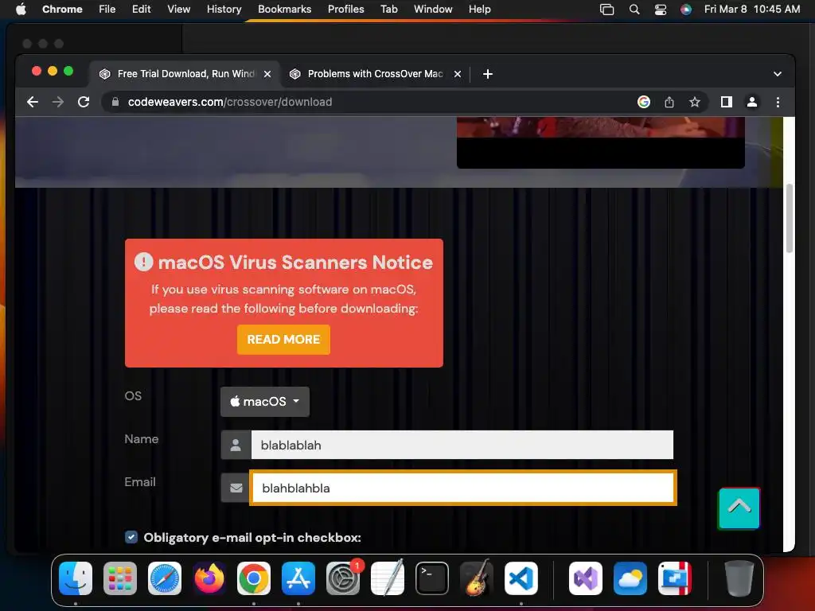Open the History menu
This screenshot has height=611, width=815.
(224, 9)
